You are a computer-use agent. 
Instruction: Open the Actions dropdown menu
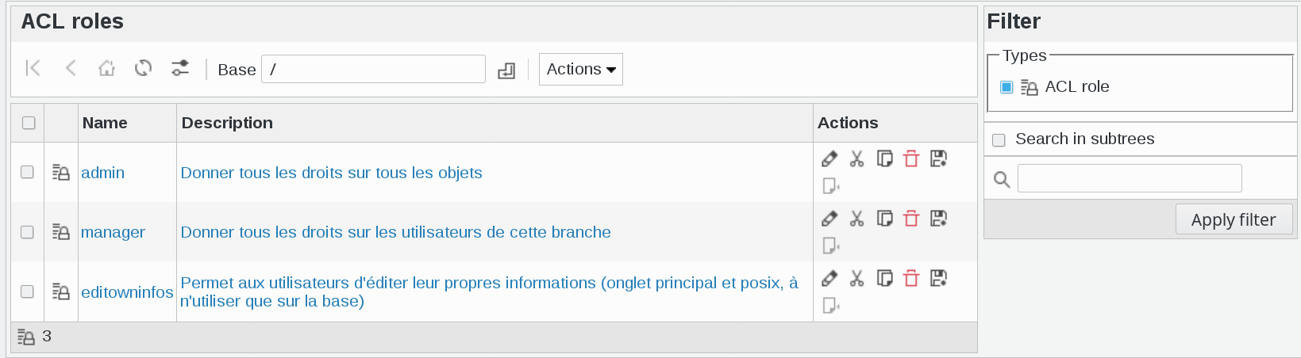click(581, 69)
